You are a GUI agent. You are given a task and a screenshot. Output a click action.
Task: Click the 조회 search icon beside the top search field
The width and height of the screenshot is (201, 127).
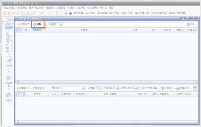pos(188,24)
